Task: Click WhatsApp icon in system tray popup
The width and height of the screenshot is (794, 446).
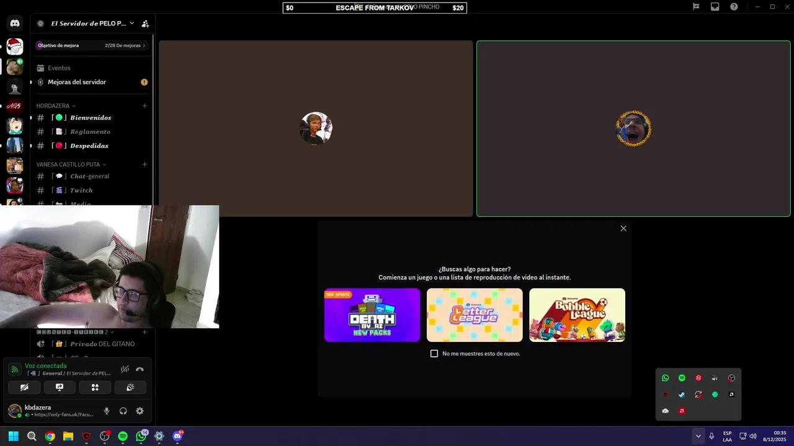Action: coord(666,378)
